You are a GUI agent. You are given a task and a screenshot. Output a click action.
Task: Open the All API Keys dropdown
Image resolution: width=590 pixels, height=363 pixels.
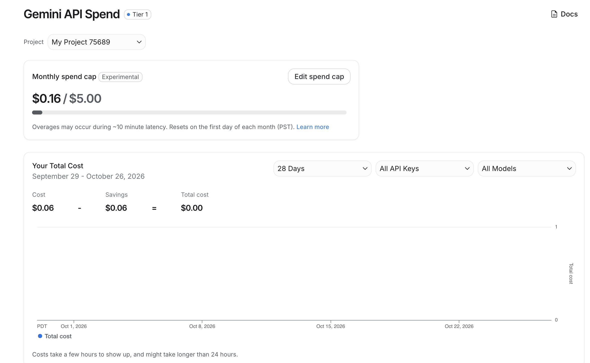[424, 168]
